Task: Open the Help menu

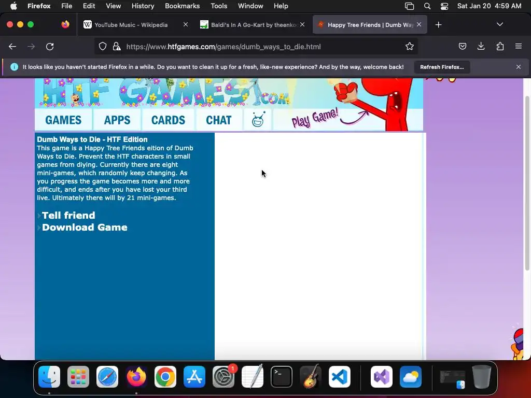Action: (281, 6)
